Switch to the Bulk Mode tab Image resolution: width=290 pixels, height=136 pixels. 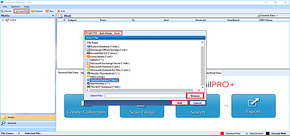click(106, 33)
